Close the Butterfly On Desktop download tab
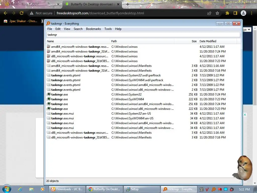 click(118, 4)
